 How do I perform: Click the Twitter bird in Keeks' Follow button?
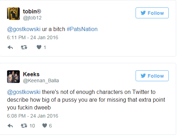click(x=143, y=76)
